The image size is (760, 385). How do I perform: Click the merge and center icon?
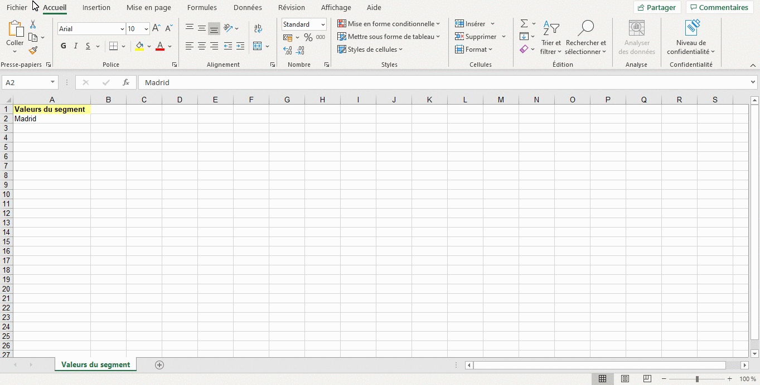pos(258,46)
